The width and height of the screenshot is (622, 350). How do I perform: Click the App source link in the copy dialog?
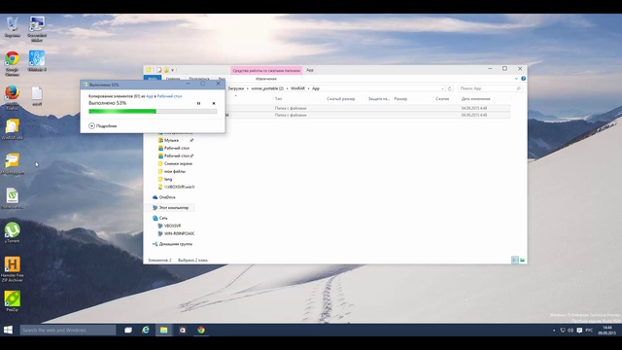click(x=150, y=96)
